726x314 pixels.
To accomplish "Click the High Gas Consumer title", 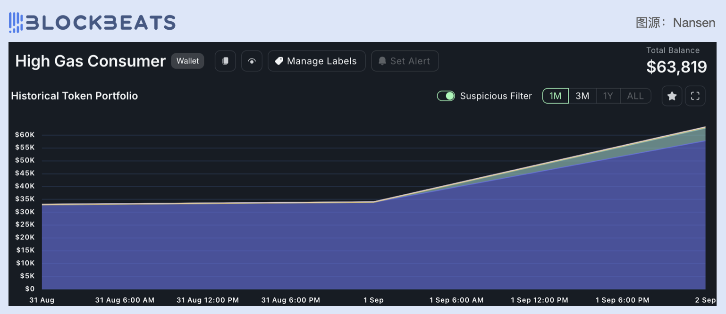I will pos(90,61).
